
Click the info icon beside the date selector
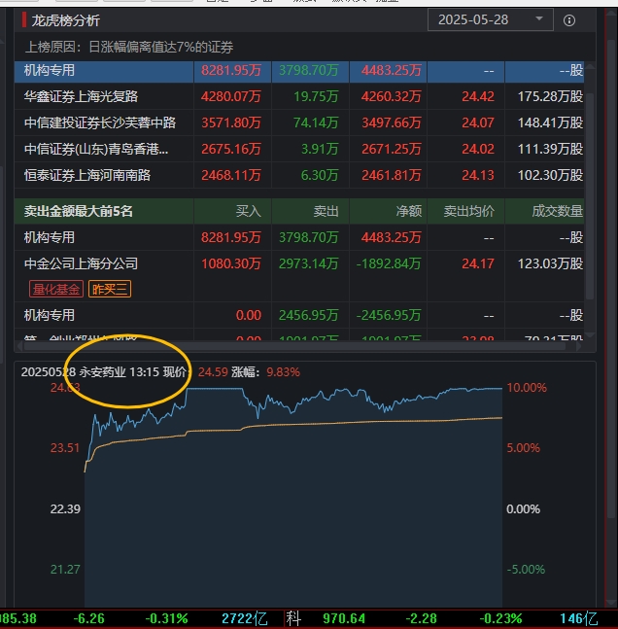pyautogui.click(x=569, y=20)
